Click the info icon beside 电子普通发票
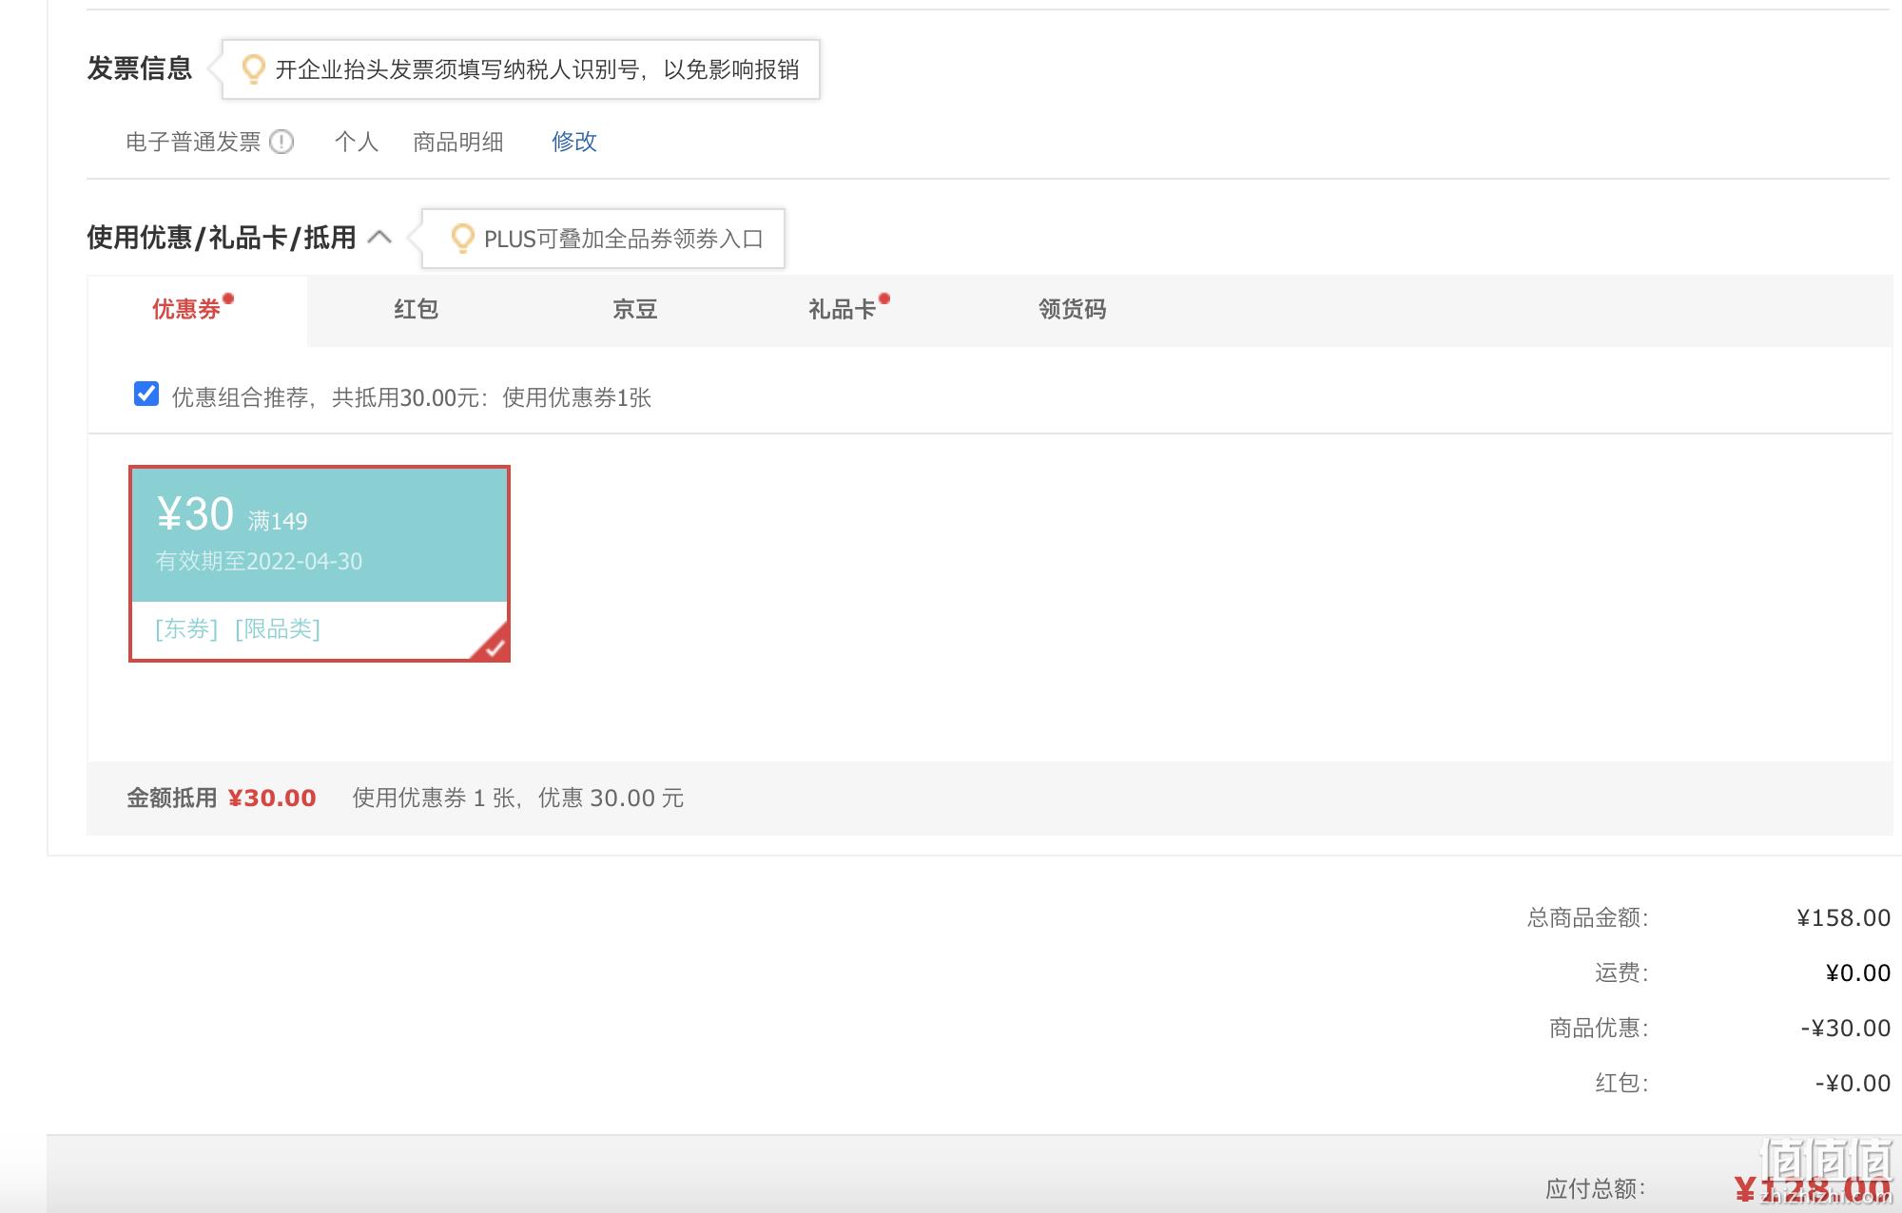The width and height of the screenshot is (1902, 1213). (281, 142)
